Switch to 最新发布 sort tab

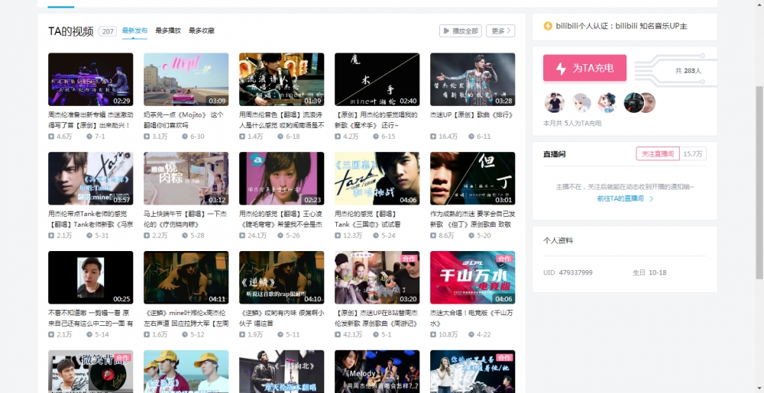[x=134, y=31]
